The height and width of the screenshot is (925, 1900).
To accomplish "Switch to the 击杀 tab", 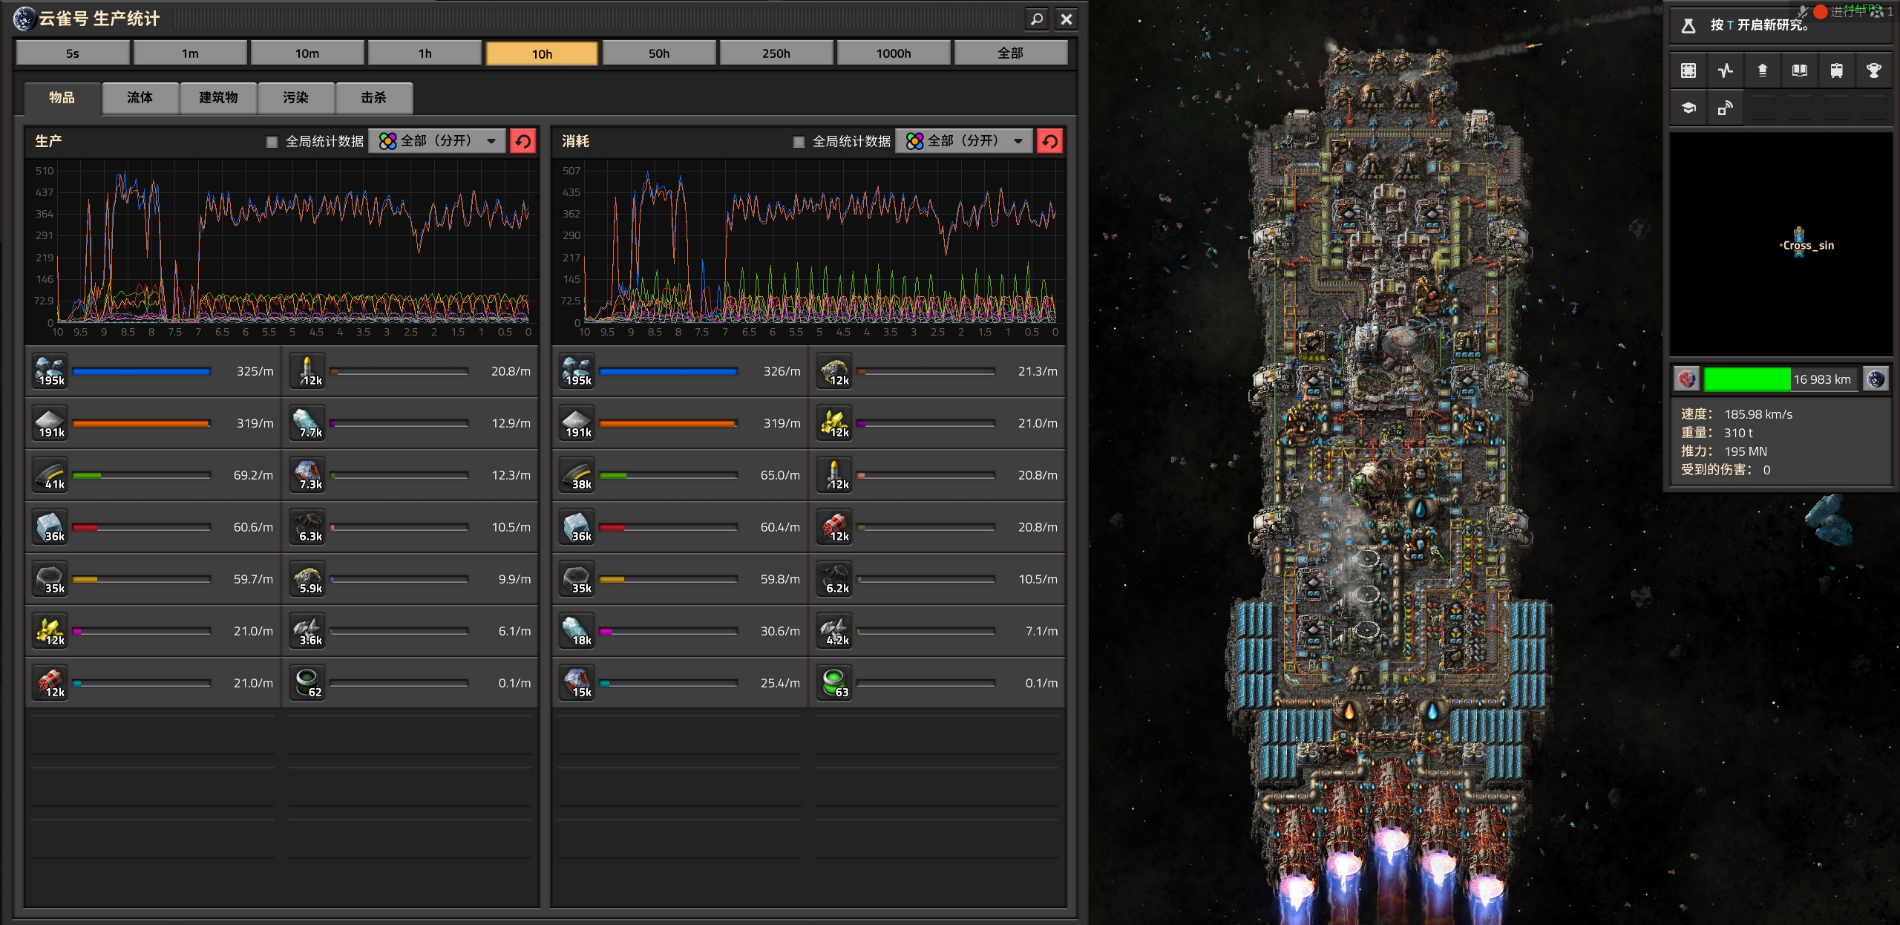I will (374, 98).
